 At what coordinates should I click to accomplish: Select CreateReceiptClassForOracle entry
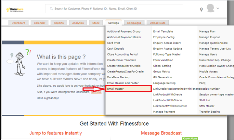pyautogui.click(x=125, y=71)
